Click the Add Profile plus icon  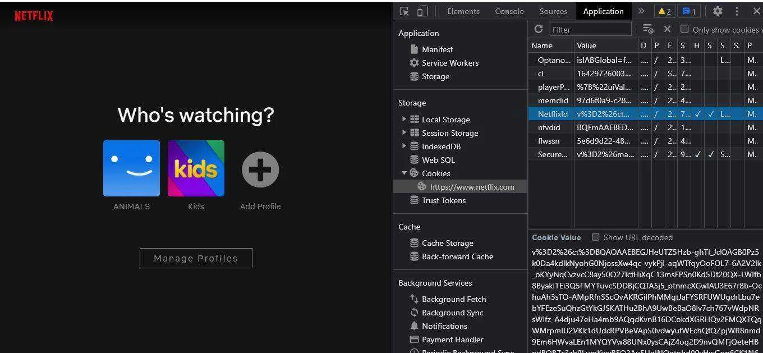tap(260, 169)
